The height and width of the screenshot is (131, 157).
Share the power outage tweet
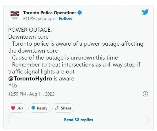pyautogui.click(x=63, y=108)
